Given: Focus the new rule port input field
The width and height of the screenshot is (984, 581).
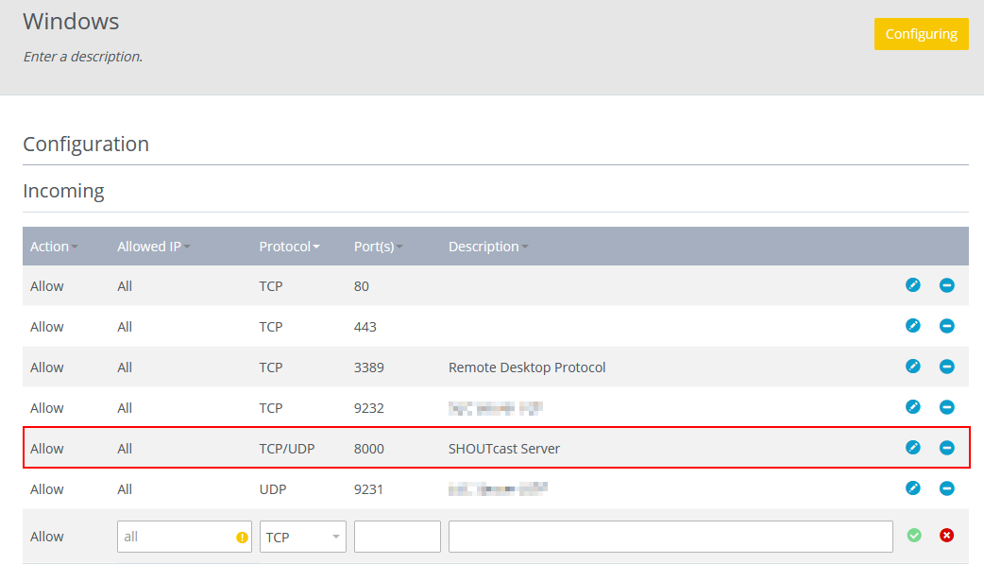Looking at the screenshot, I should (398, 537).
